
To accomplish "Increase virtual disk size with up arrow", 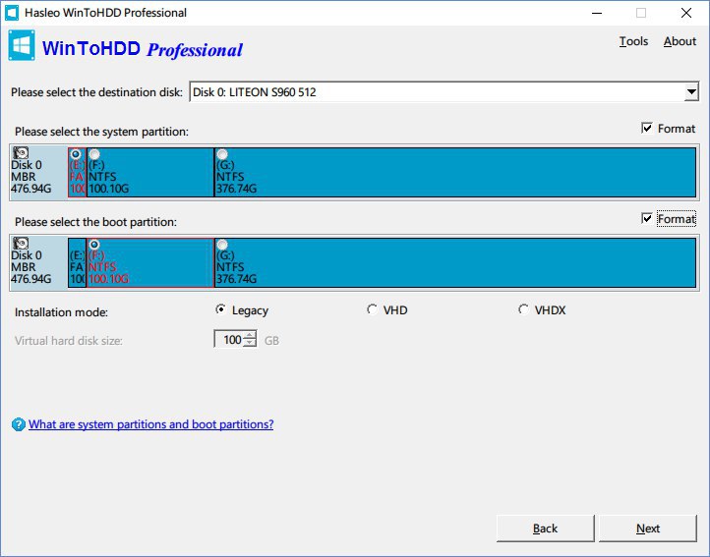I will [250, 335].
